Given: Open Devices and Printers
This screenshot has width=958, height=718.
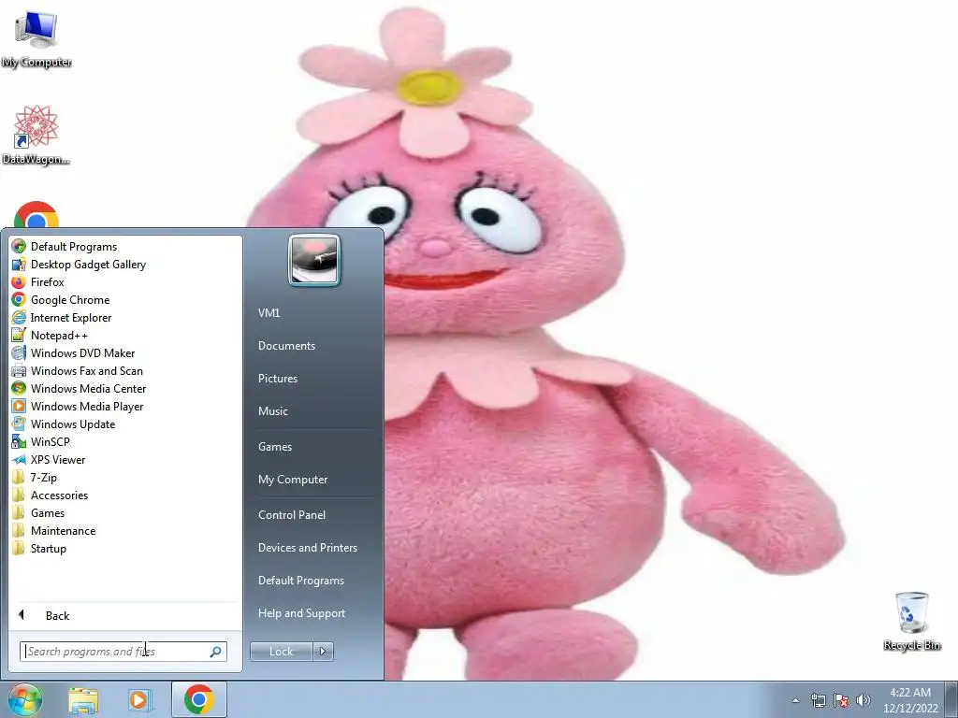Looking at the screenshot, I should tap(307, 548).
